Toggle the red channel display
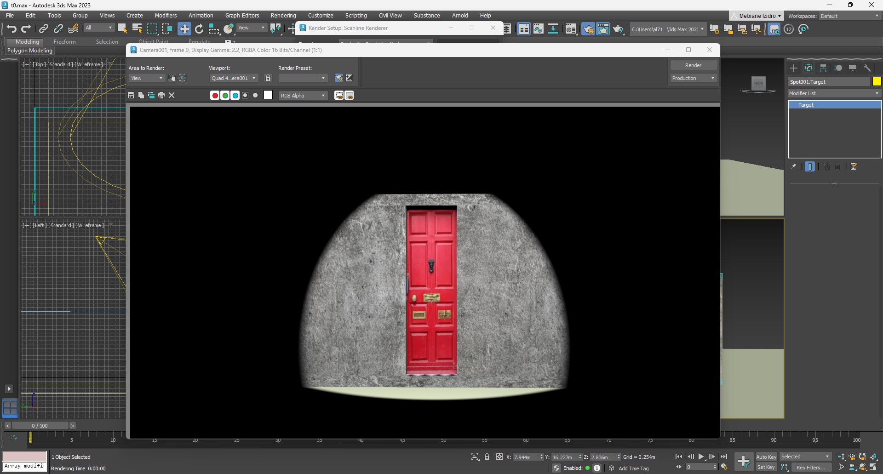The height and width of the screenshot is (474, 883). click(215, 95)
